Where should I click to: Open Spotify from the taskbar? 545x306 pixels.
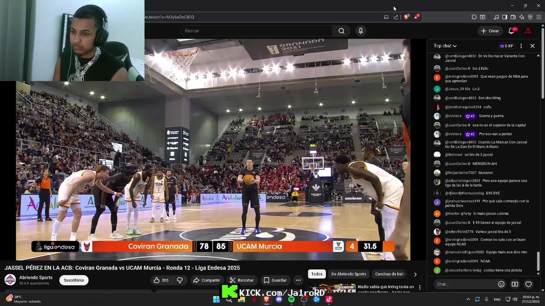(x=292, y=299)
